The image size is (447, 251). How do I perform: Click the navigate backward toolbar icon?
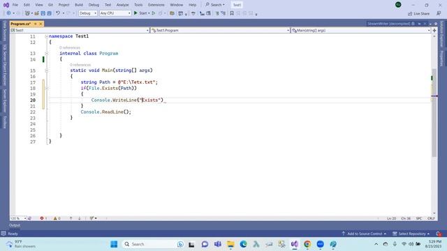point(8,13)
